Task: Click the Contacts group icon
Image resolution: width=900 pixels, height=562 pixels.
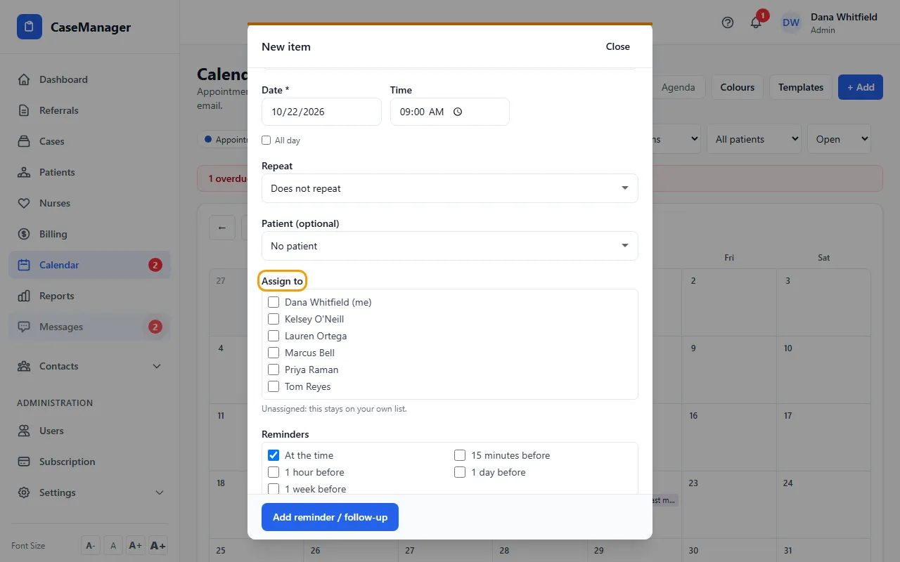Action: click(24, 366)
